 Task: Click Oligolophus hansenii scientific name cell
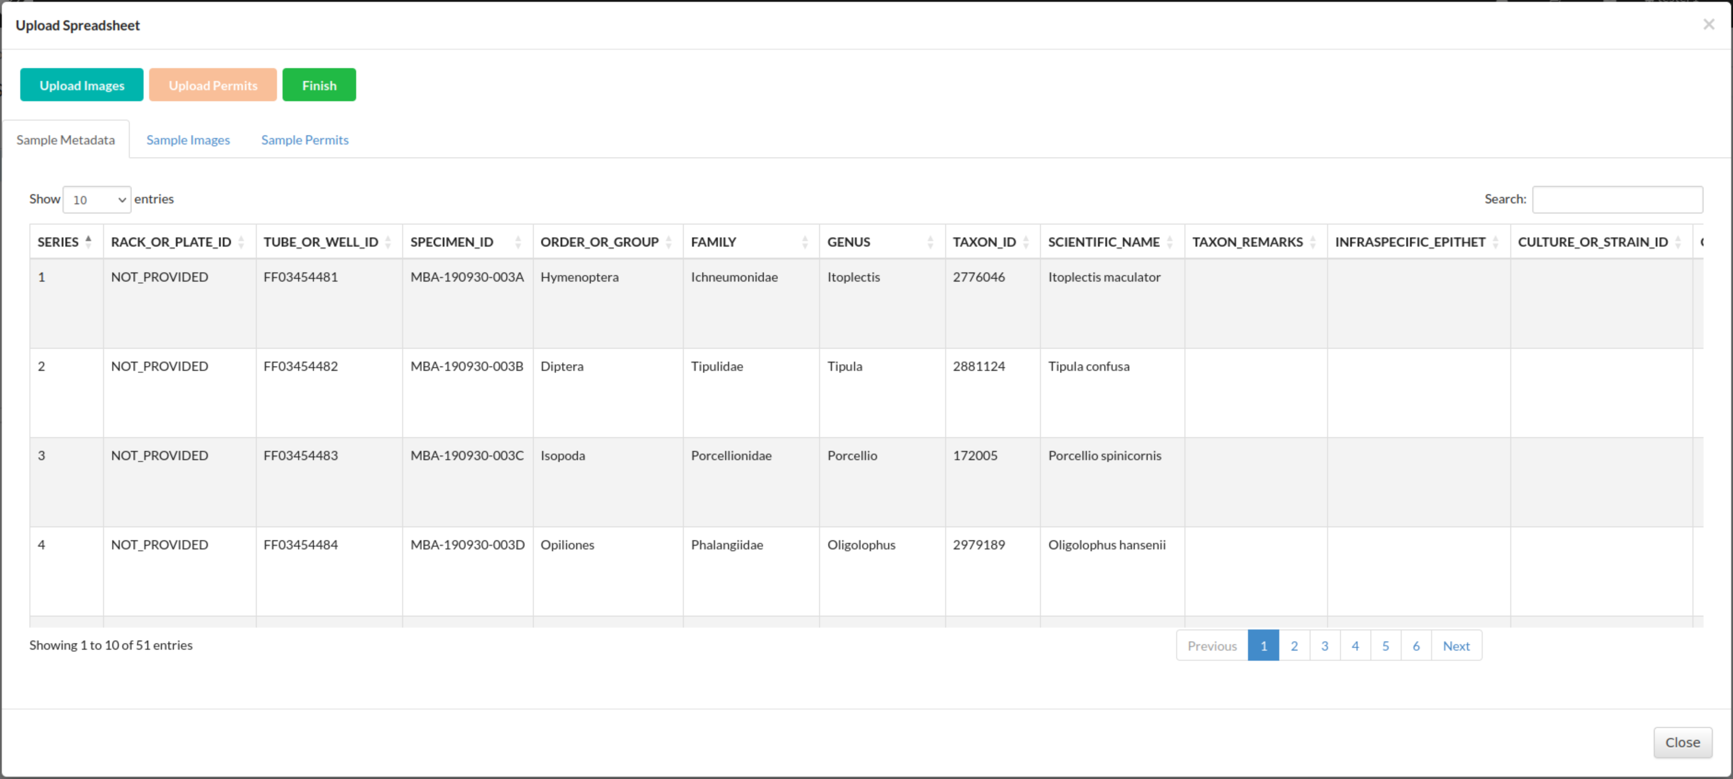tap(1112, 572)
